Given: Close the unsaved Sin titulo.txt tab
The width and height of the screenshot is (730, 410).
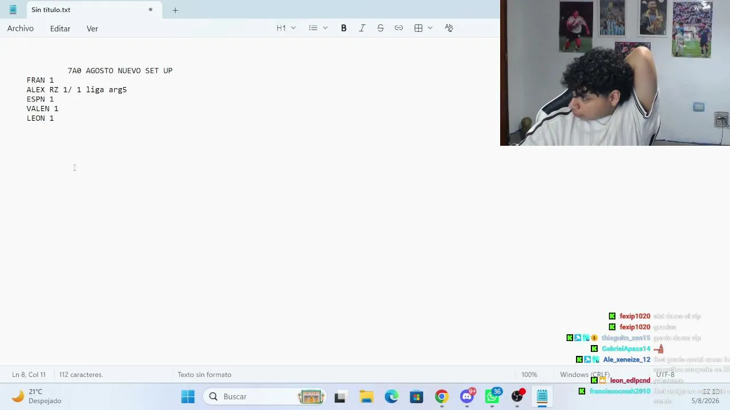Looking at the screenshot, I should (x=151, y=10).
